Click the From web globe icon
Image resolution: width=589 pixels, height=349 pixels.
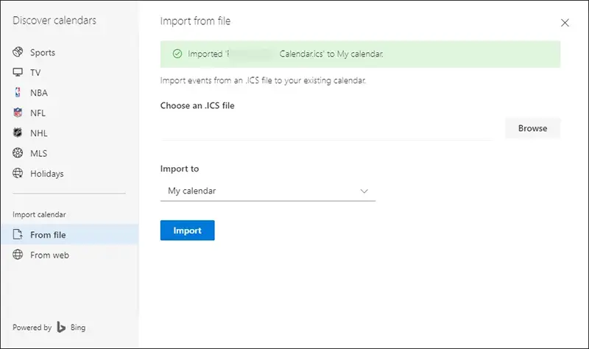(x=18, y=255)
